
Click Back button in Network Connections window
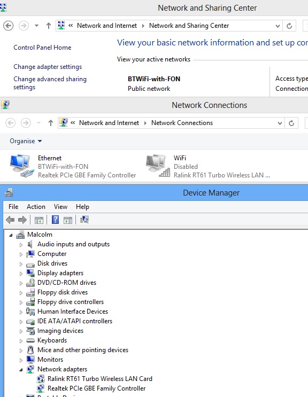click(10, 123)
